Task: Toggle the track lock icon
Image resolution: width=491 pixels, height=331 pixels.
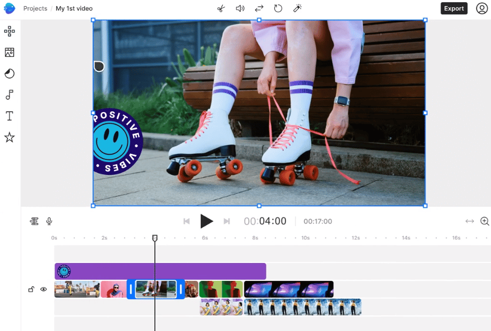Action: click(31, 289)
